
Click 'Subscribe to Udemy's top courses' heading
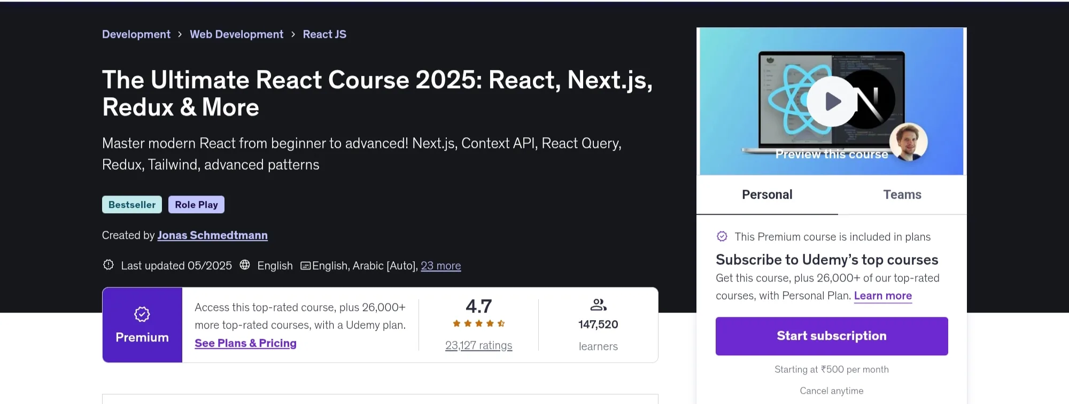(x=827, y=260)
